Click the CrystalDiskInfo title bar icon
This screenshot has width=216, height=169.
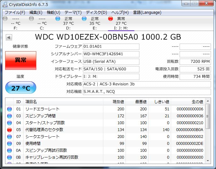5,4
